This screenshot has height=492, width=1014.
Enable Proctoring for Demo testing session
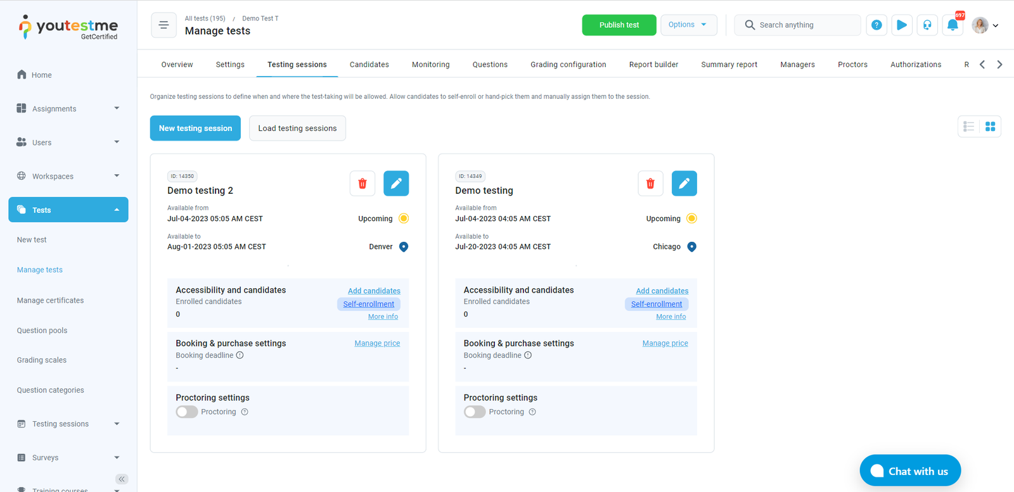coord(475,412)
